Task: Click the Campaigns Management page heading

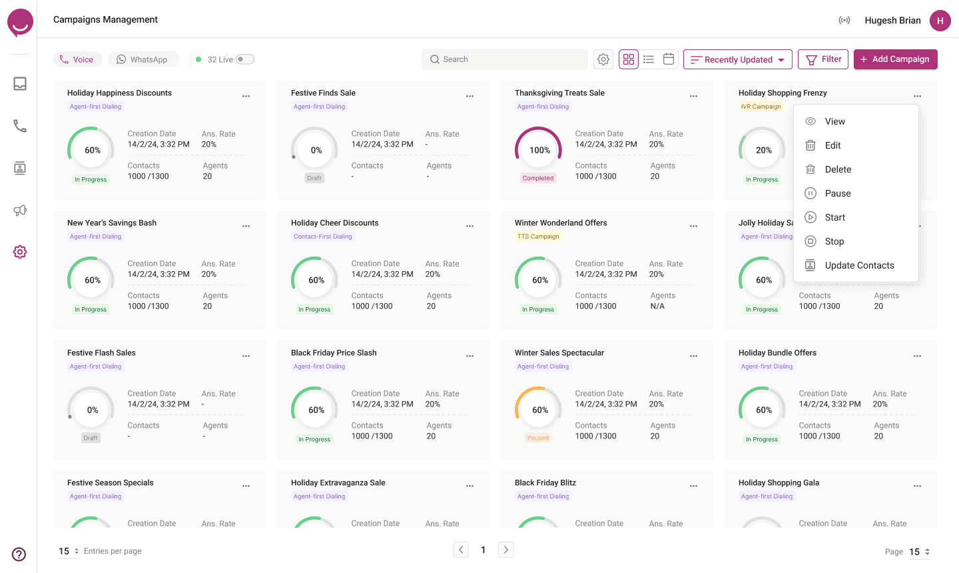Action: pyautogui.click(x=105, y=19)
